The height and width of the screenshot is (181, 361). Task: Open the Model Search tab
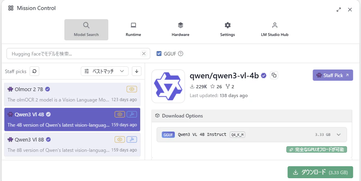point(86,30)
